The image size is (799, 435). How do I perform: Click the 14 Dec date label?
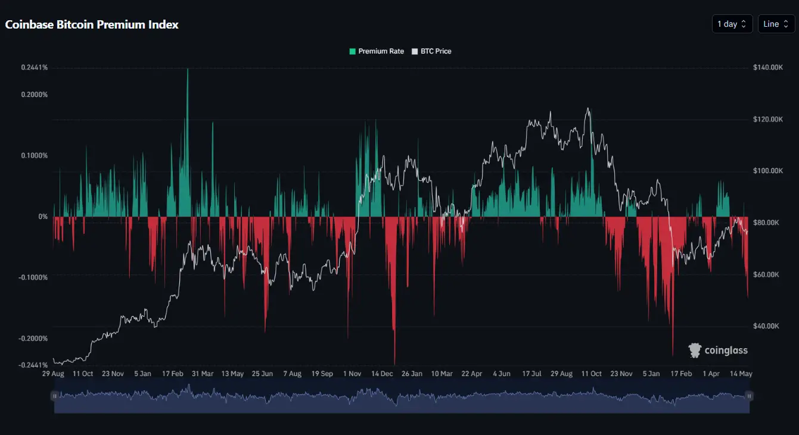coord(382,374)
